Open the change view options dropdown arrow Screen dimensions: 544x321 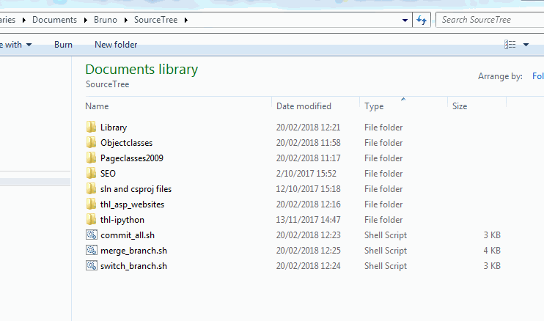point(526,45)
